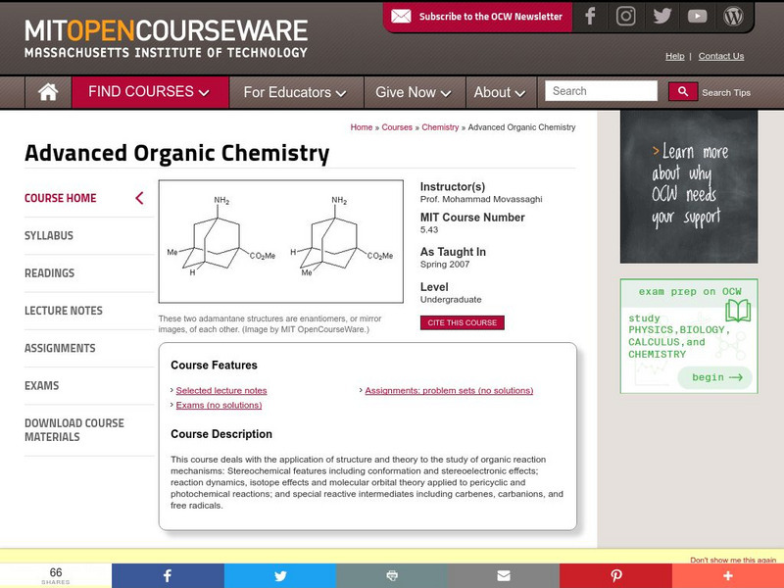Click the 66 shares counter

pyautogui.click(x=56, y=575)
